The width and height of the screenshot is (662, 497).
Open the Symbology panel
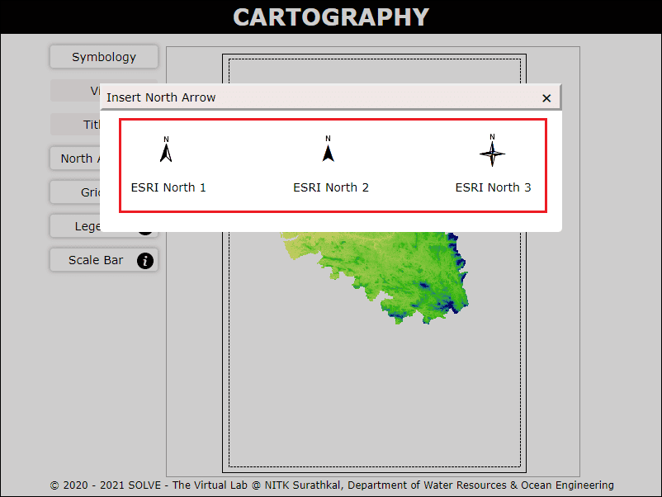tap(103, 57)
